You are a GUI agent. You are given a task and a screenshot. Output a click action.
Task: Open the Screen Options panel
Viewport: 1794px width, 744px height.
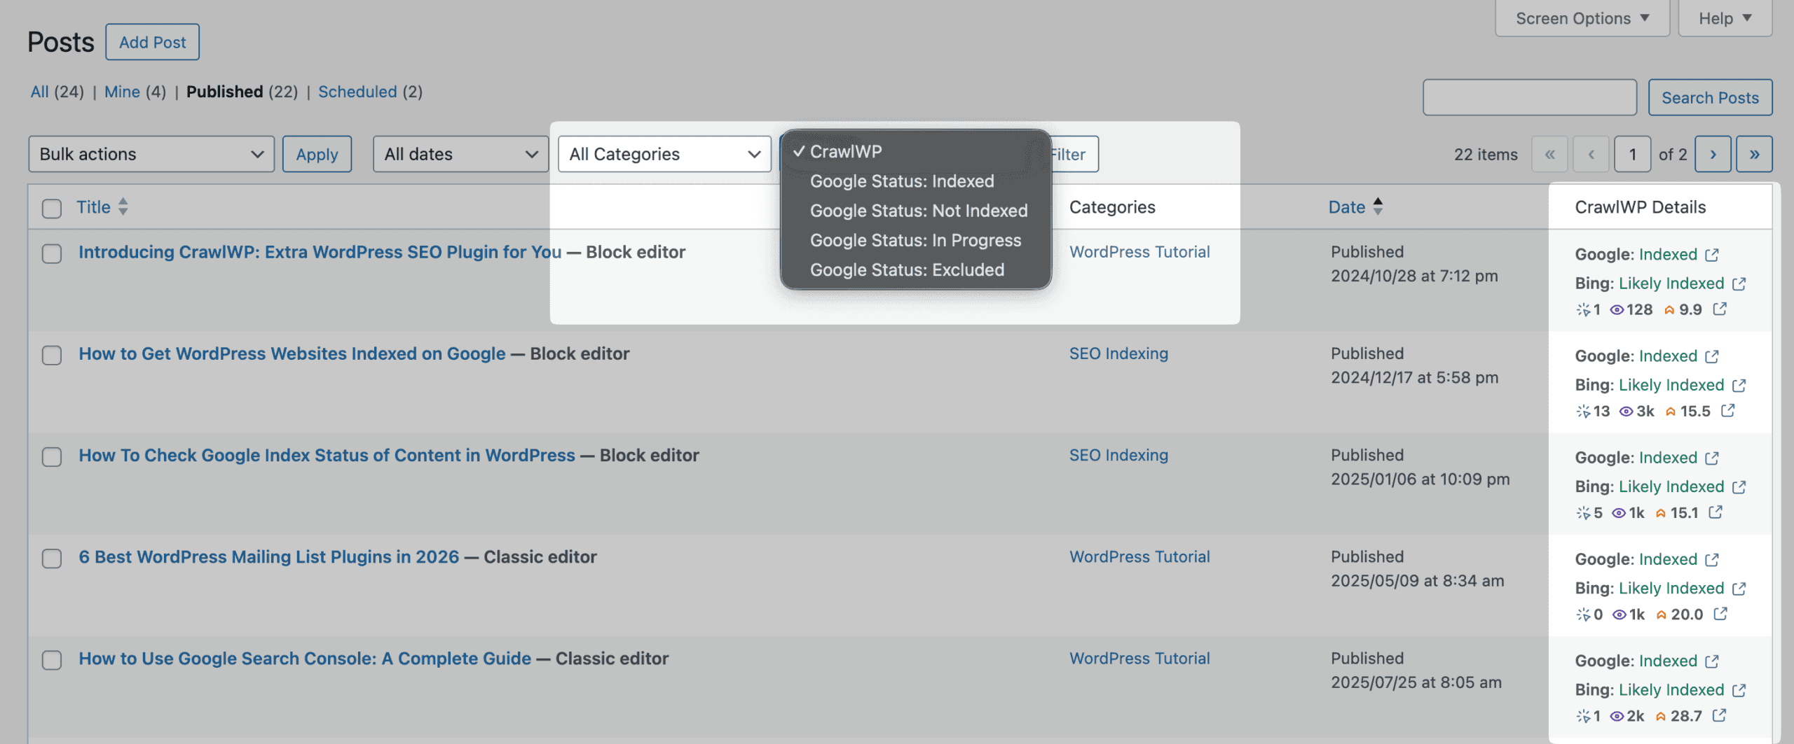pyautogui.click(x=1581, y=17)
